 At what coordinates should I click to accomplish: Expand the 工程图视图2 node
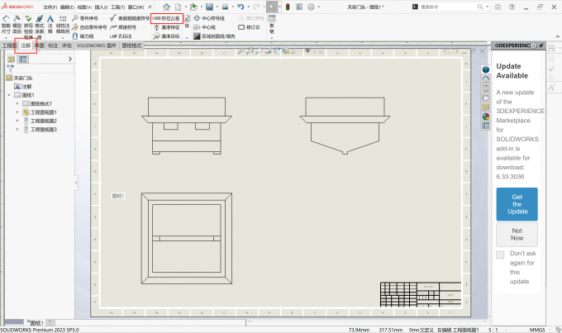click(17, 121)
